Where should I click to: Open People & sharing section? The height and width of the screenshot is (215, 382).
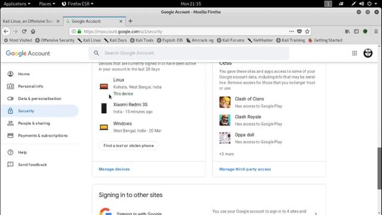34,123
